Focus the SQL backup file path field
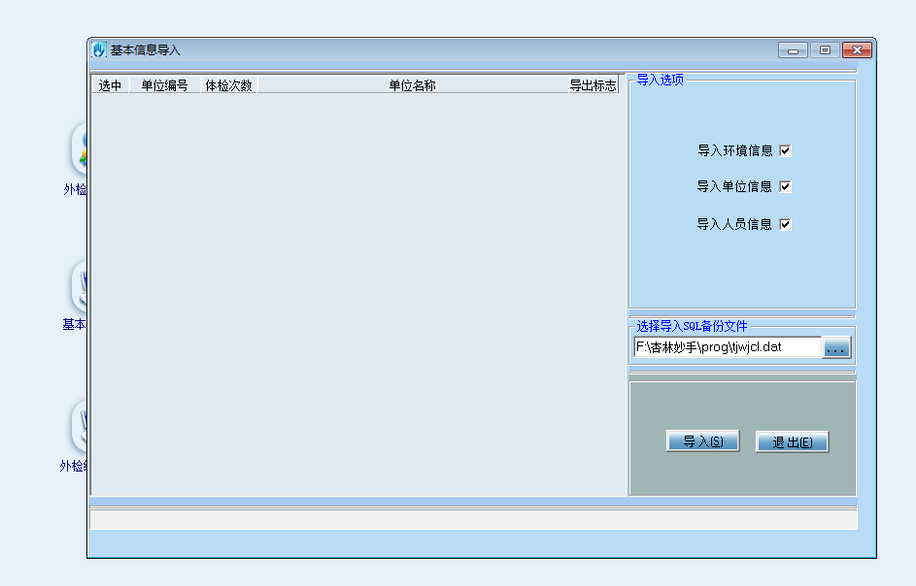 727,347
